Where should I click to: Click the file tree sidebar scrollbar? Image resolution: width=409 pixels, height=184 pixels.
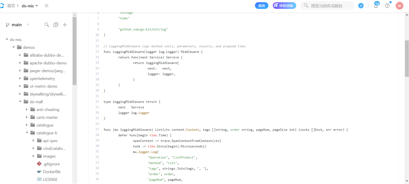click(74, 51)
